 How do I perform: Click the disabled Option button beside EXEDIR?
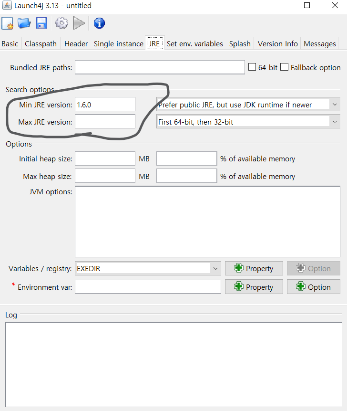(x=314, y=268)
